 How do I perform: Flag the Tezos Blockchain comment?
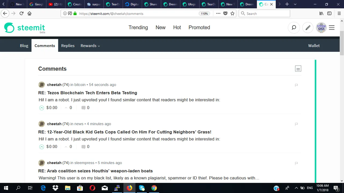pos(296,85)
